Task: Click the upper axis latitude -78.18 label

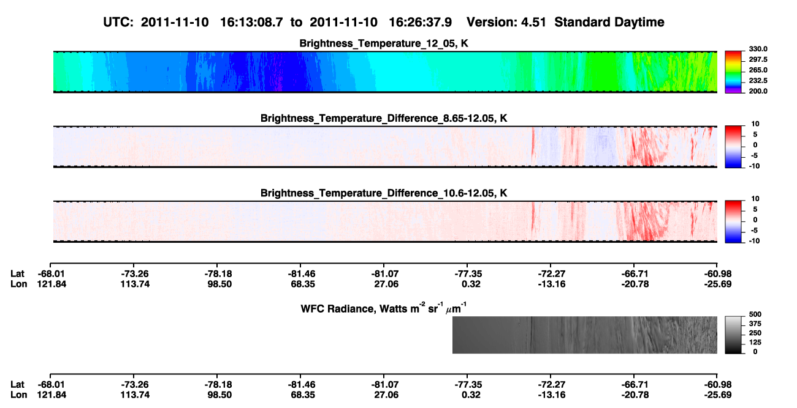Action: 217,273
